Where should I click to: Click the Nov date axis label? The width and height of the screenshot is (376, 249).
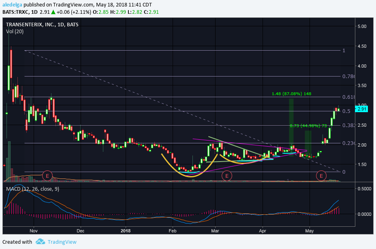pos(34,231)
